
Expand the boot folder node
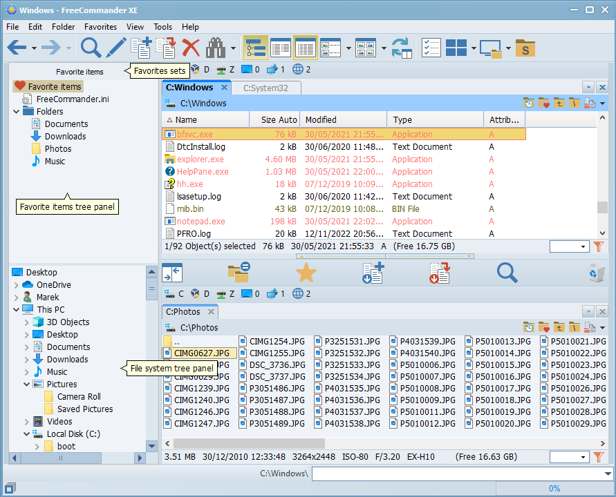[x=37, y=447]
